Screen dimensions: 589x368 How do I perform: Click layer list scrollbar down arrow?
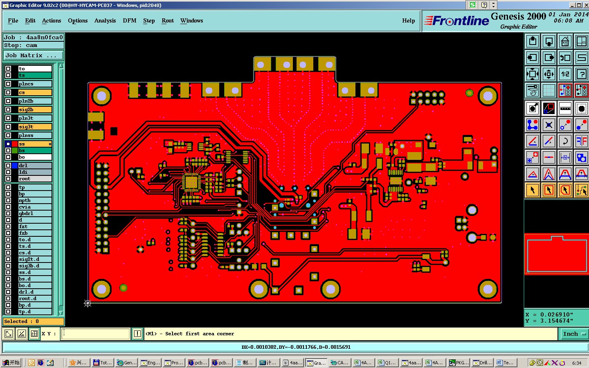coord(61,313)
